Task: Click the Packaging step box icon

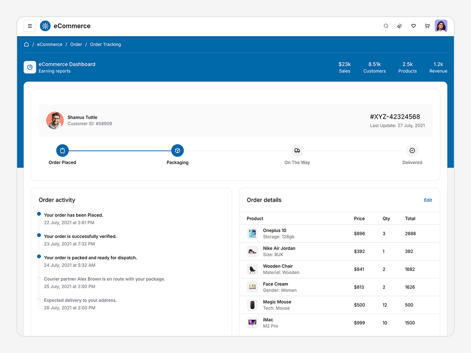Action: point(178,151)
